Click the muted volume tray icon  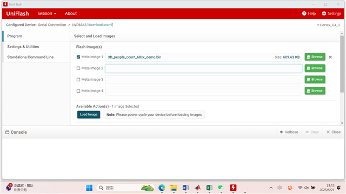tap(307, 188)
